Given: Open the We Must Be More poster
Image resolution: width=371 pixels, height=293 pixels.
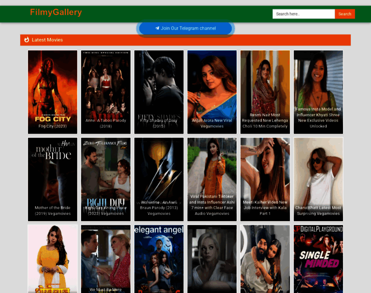Looking at the screenshot, I should click(106, 259).
